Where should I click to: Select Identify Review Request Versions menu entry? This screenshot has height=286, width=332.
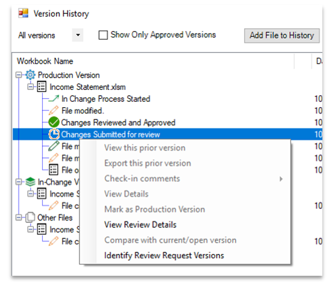(164, 255)
